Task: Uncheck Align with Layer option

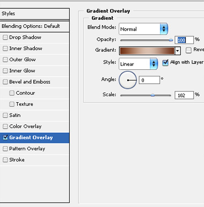Action: (165, 62)
